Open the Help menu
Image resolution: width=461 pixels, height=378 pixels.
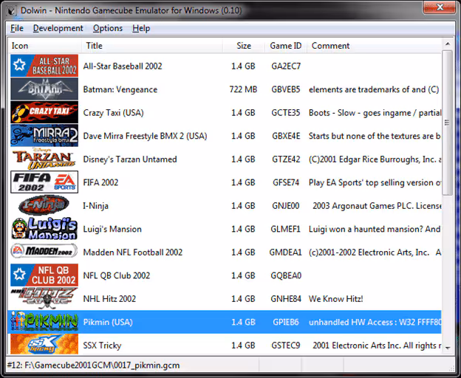click(x=141, y=28)
